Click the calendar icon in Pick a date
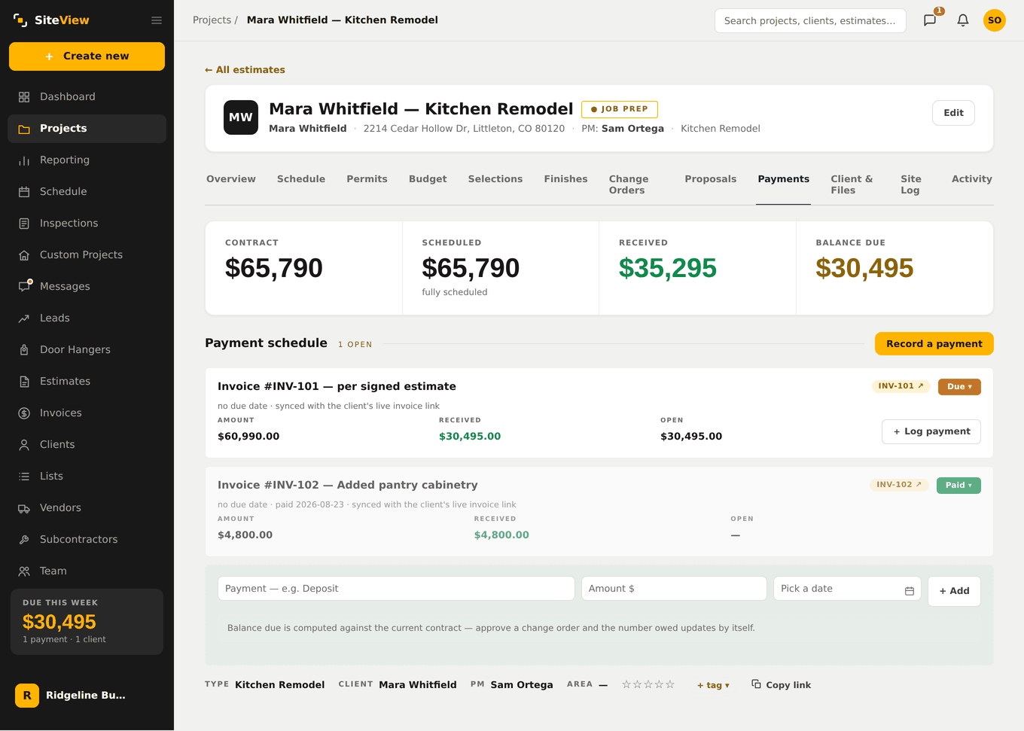This screenshot has height=731, width=1024. click(910, 591)
